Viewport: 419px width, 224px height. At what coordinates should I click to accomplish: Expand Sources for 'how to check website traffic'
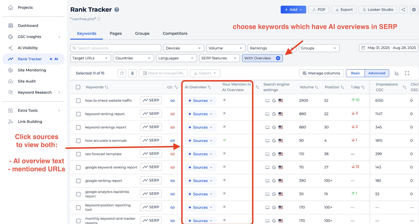200,101
